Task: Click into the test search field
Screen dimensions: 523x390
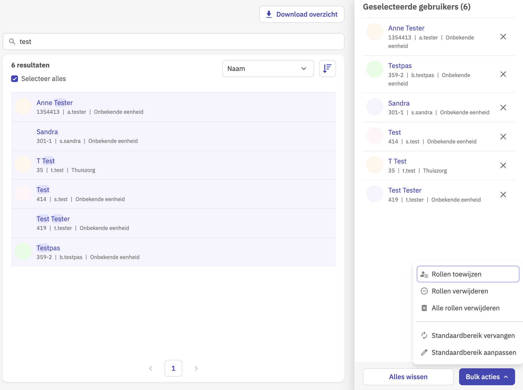Action: pos(180,42)
